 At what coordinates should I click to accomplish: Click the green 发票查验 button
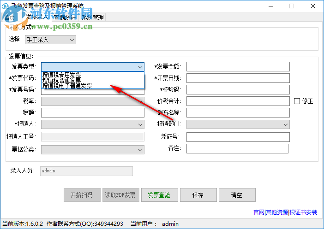160,195
